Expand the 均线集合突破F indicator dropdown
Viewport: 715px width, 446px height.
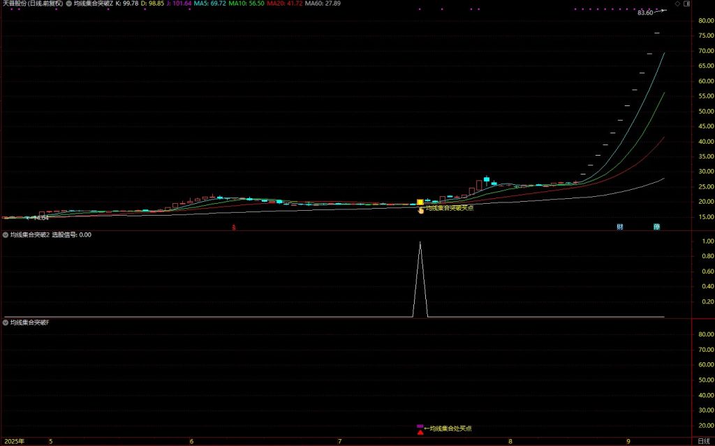[6, 323]
